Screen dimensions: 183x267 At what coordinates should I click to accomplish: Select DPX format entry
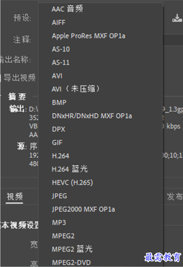pyautogui.click(x=59, y=129)
